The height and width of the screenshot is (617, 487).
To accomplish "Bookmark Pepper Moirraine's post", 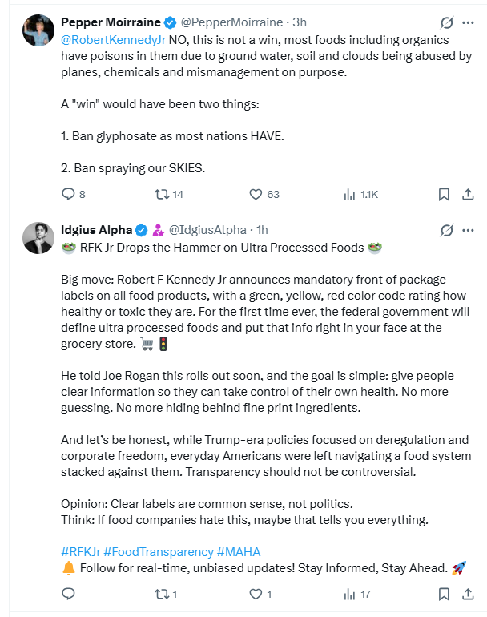I will coord(444,194).
